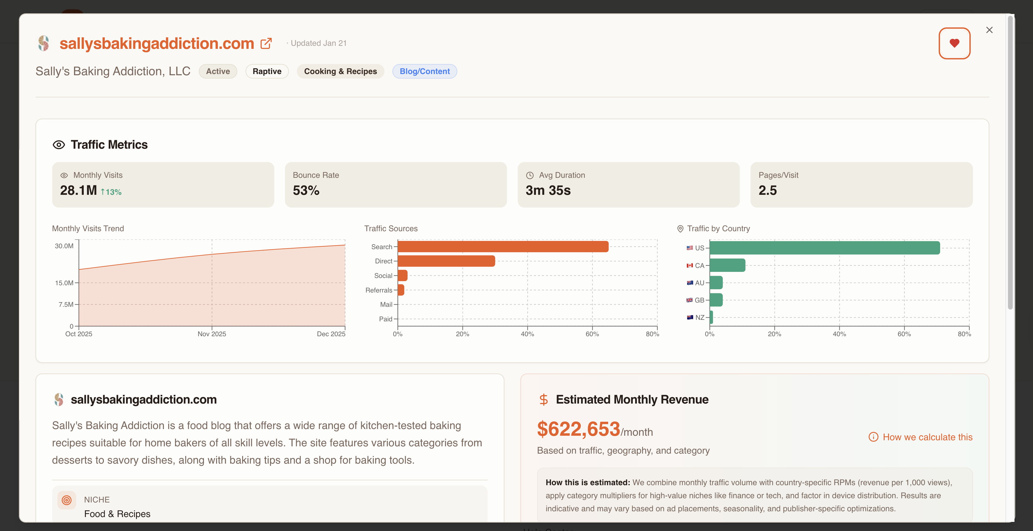The height and width of the screenshot is (531, 1033).
Task: Click the Raptive tag
Action: coord(267,71)
